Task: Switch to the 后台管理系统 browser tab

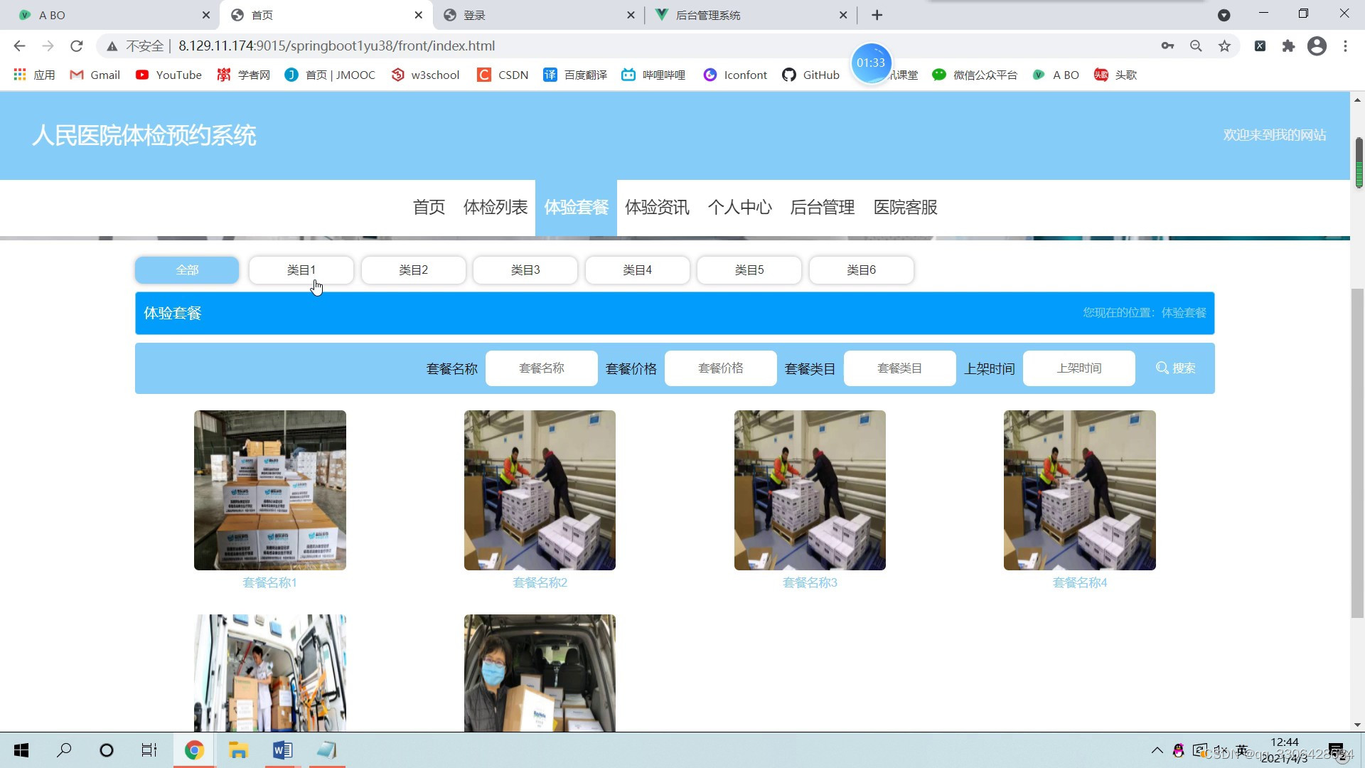Action: [x=718, y=14]
